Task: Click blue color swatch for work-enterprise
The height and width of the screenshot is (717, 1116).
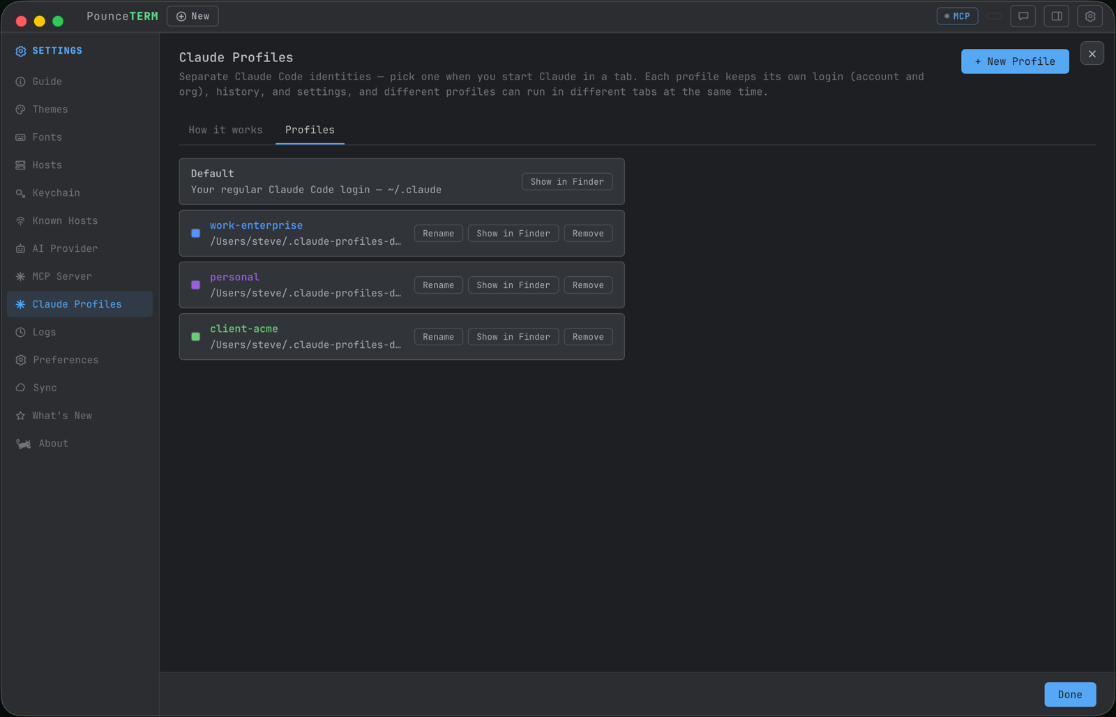Action: coord(196,234)
